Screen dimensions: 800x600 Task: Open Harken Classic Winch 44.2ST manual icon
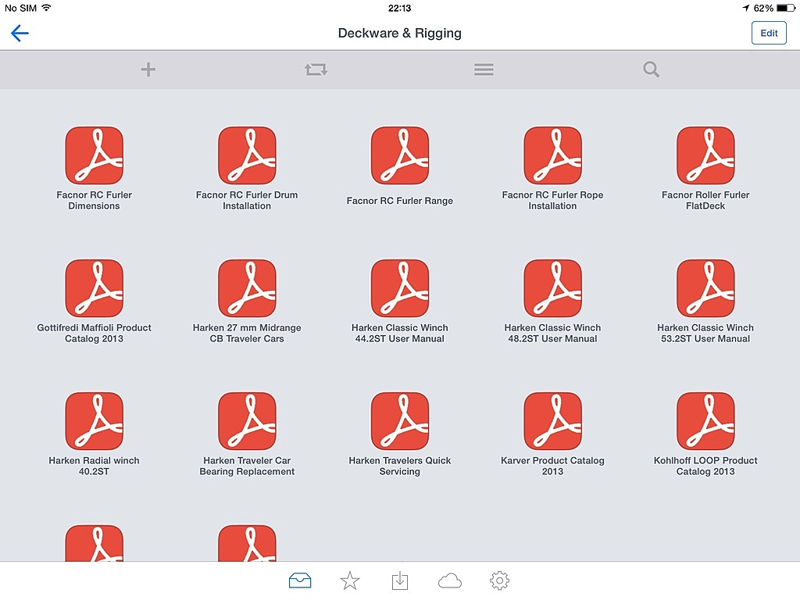400,288
